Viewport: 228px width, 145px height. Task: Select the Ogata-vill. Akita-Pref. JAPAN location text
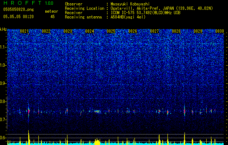pos(162,8)
